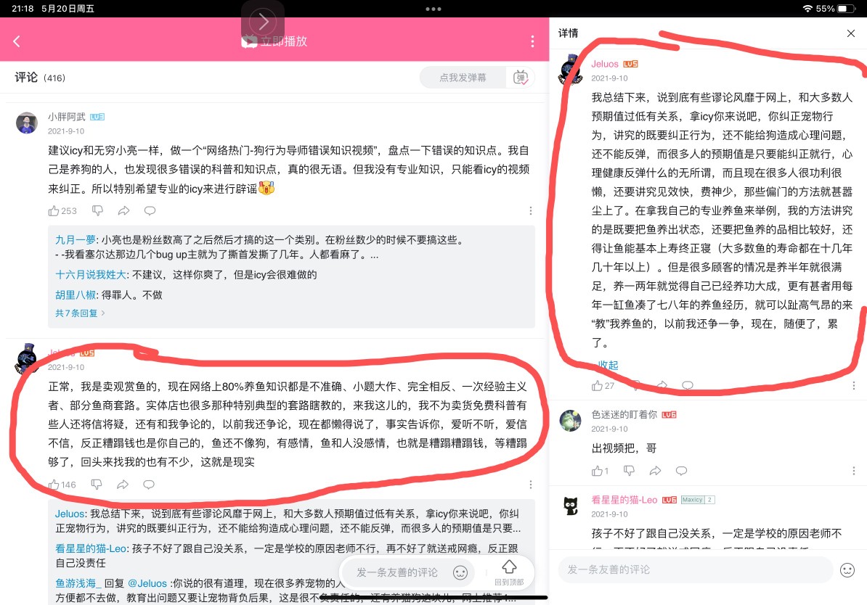Open more options on Jeluos detail comment
867x605 pixels.
pyautogui.click(x=854, y=385)
